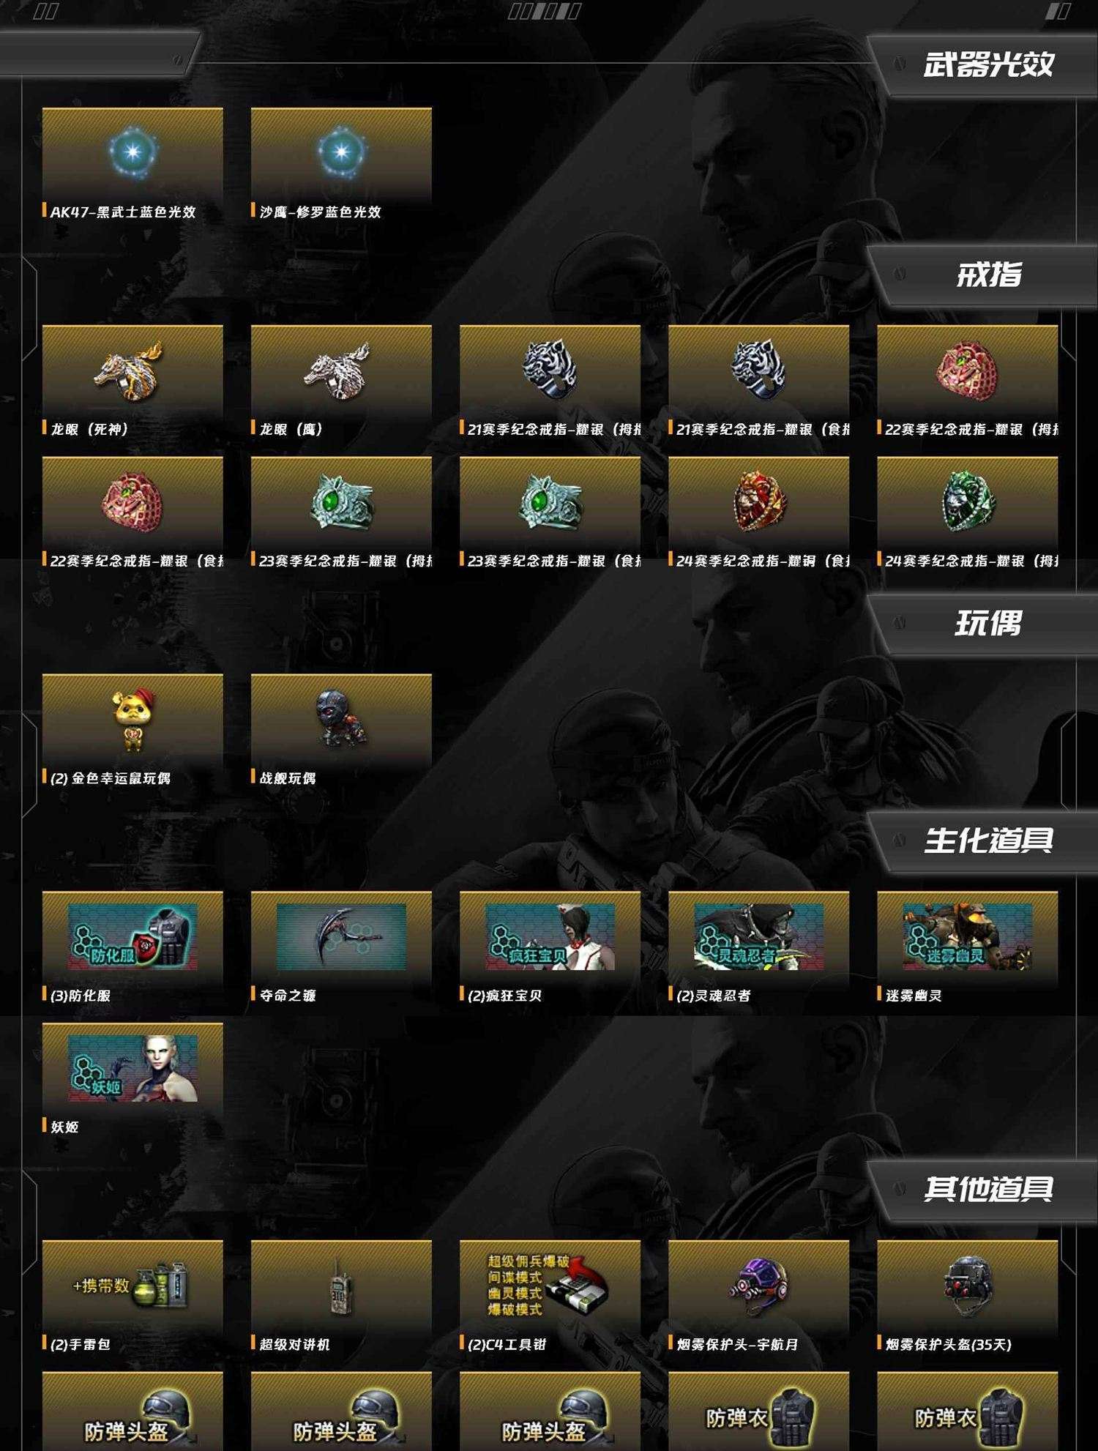Select the 玩偶 category header

[988, 624]
